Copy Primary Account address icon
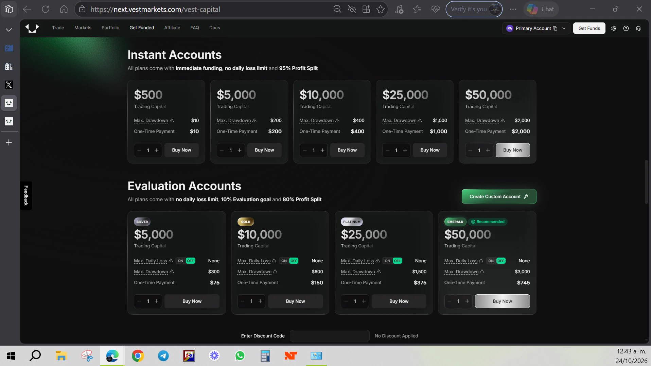This screenshot has height=366, width=651. (x=555, y=29)
